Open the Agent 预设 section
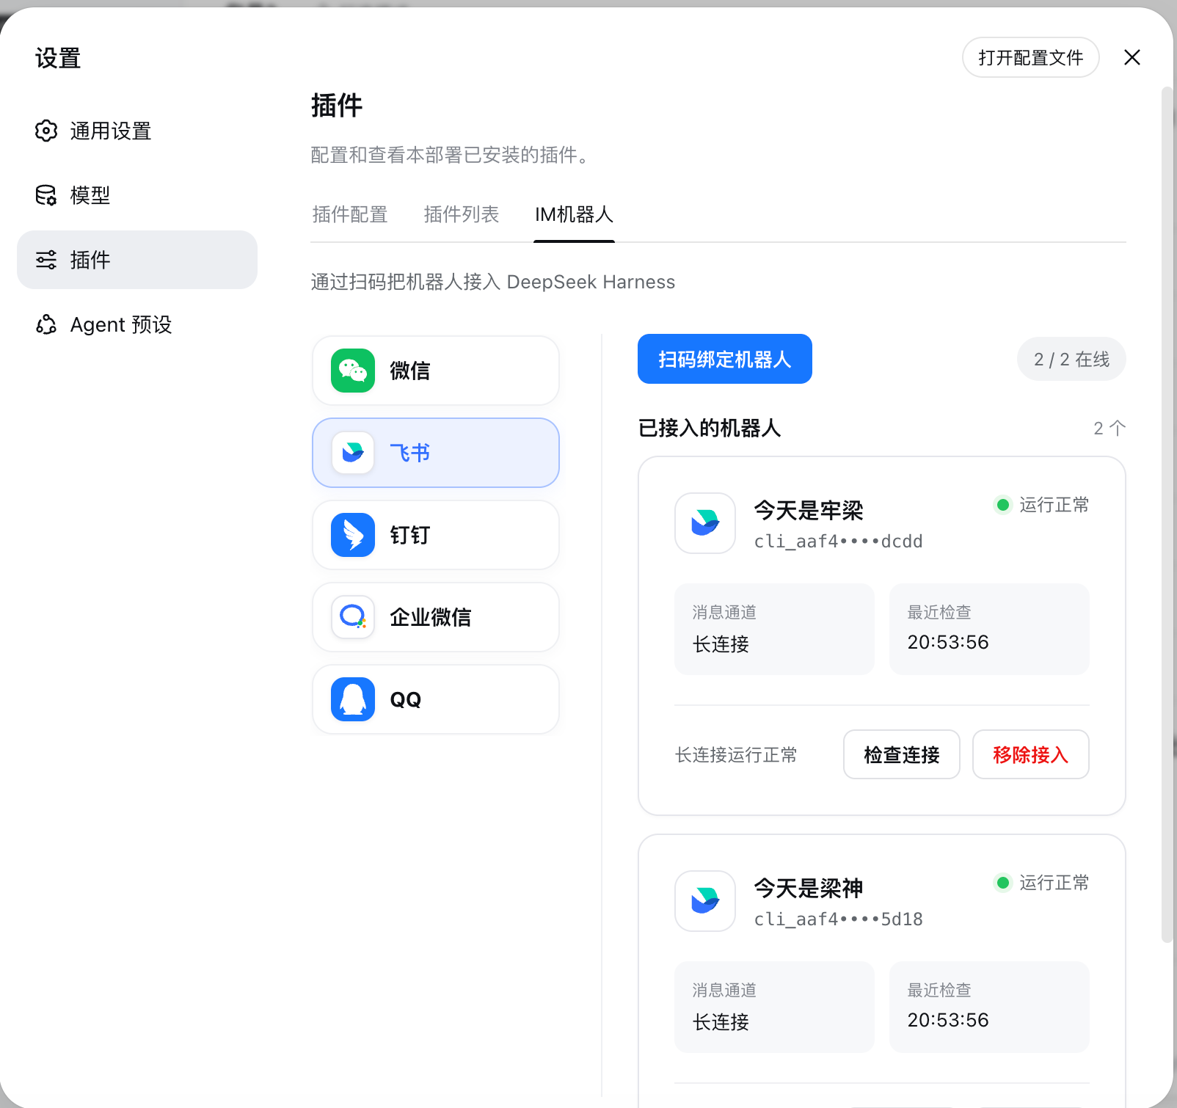 (137, 324)
